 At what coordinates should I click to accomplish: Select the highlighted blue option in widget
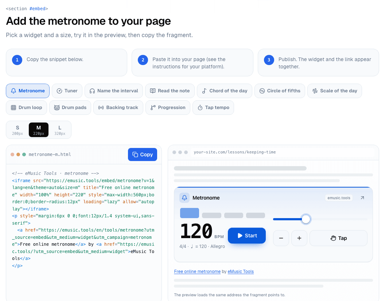coord(190,213)
